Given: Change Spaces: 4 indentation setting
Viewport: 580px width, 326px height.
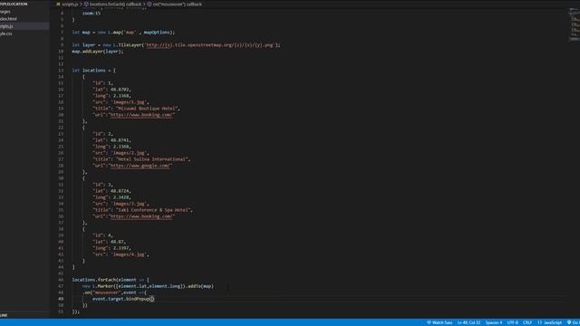Looking at the screenshot, I should 494,322.
